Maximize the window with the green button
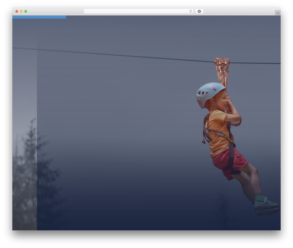 (26, 11)
